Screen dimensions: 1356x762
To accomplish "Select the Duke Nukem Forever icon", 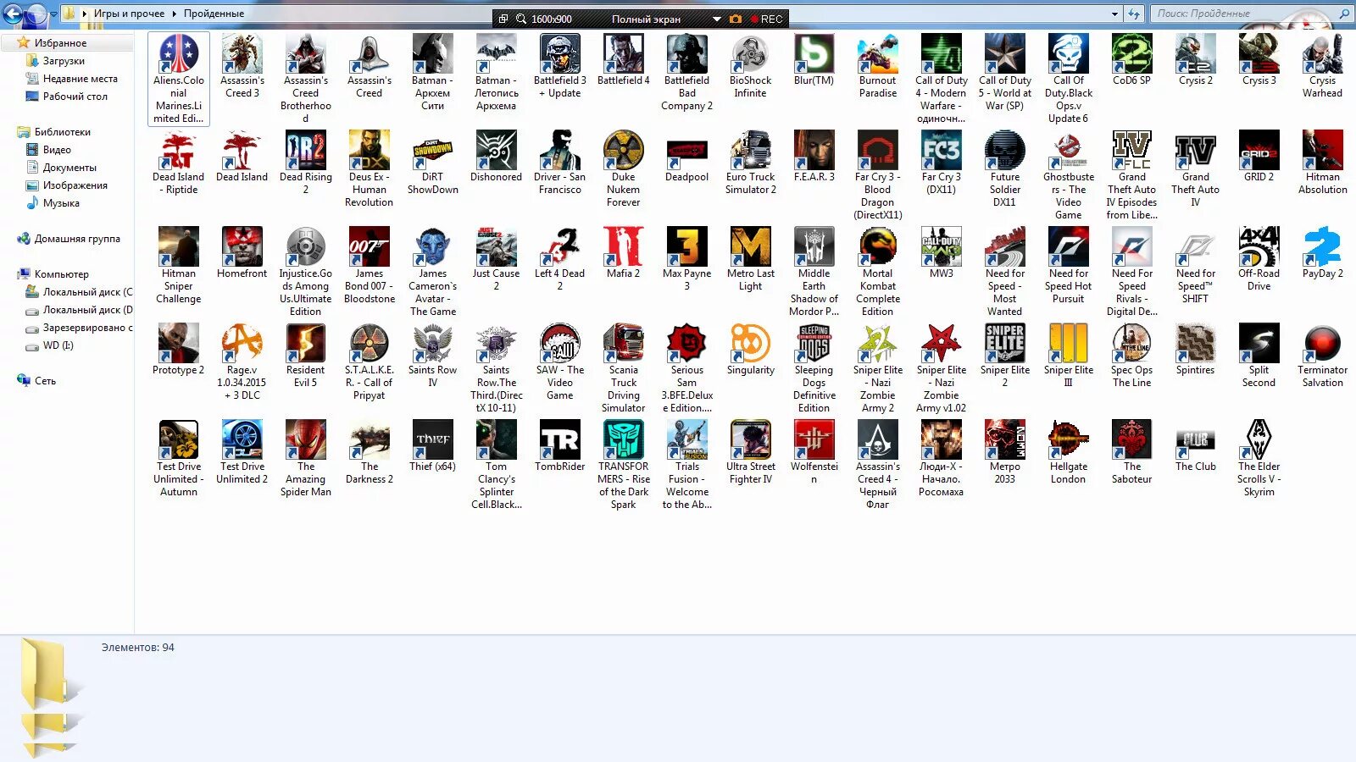I will [x=623, y=151].
